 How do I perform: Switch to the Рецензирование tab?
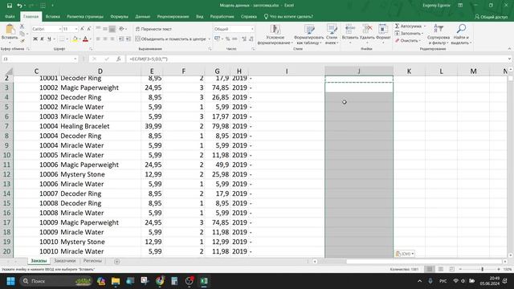(173, 16)
